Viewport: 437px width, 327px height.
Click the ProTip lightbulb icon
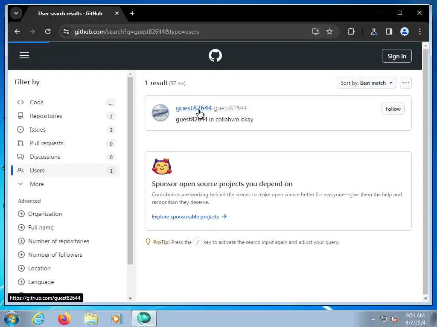point(148,242)
